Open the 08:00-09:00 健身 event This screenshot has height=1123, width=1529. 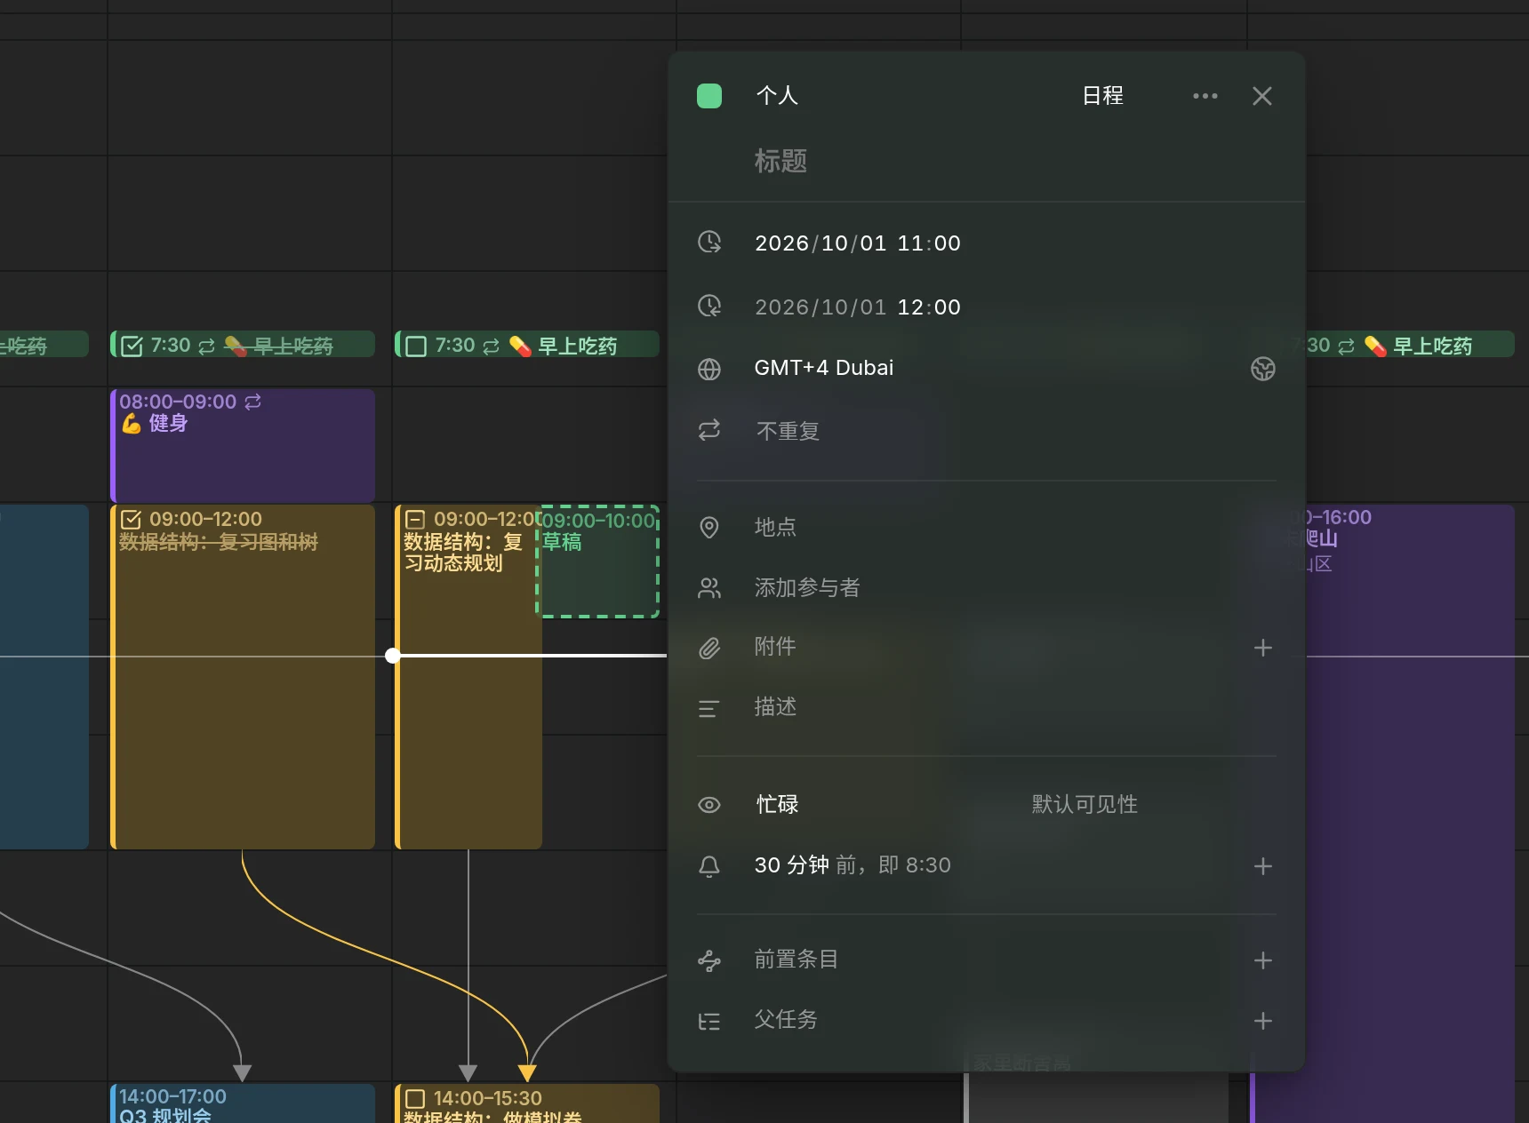pyautogui.click(x=243, y=445)
